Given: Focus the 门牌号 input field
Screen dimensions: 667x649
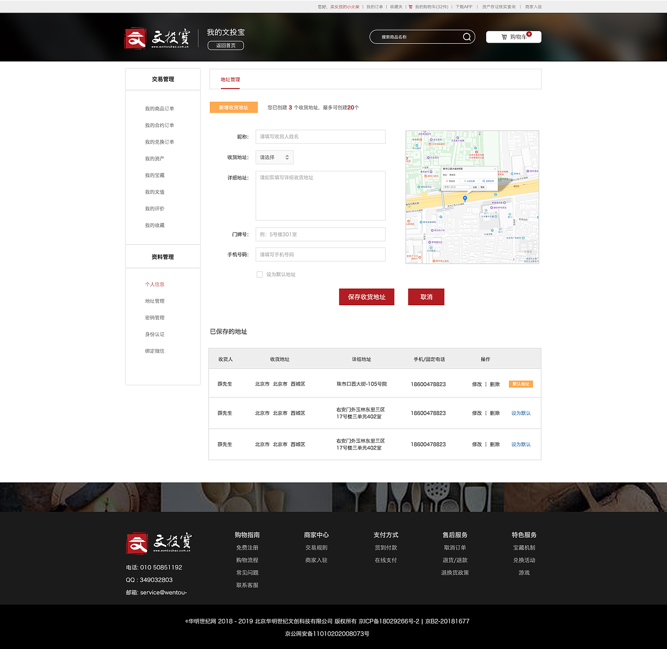Looking at the screenshot, I should pos(320,234).
